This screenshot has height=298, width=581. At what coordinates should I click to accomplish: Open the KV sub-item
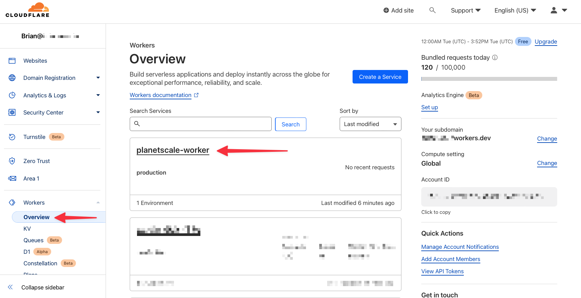coord(27,229)
